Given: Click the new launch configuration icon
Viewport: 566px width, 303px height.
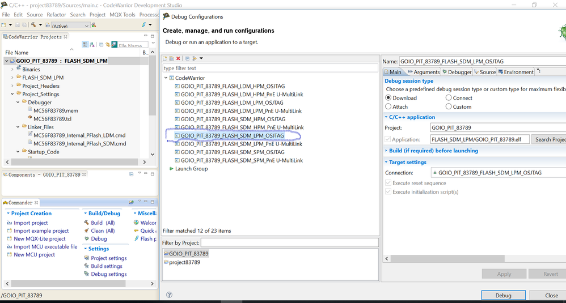Looking at the screenshot, I should tap(164, 58).
